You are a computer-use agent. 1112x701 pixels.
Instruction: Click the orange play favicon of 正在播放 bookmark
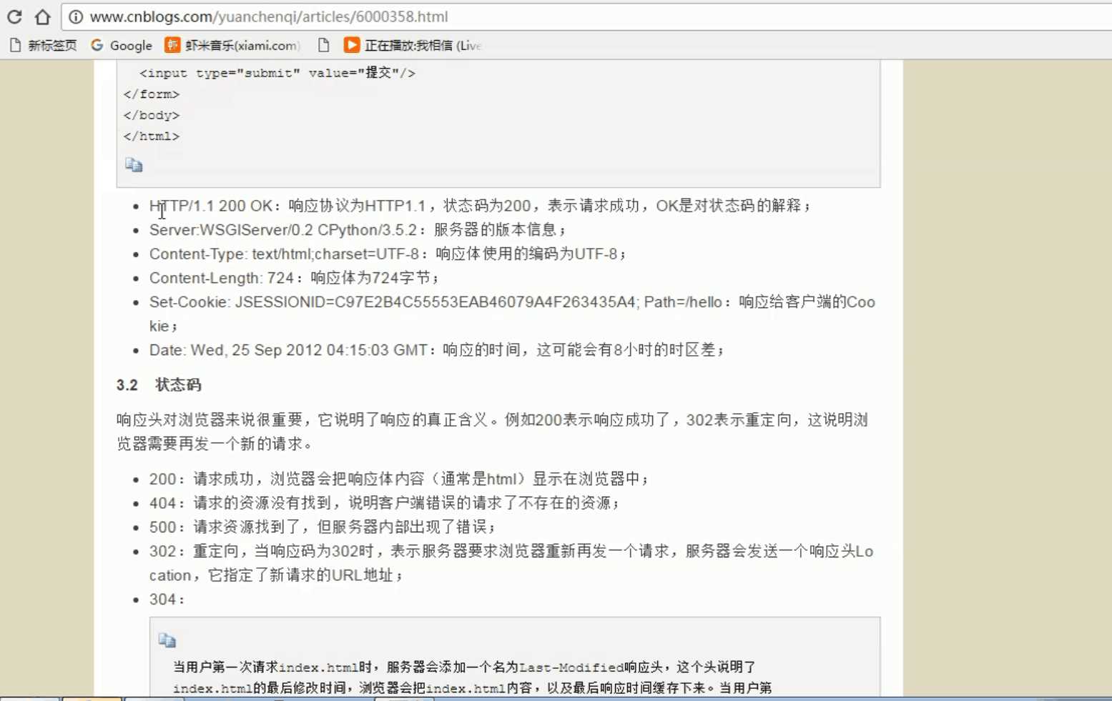point(351,46)
